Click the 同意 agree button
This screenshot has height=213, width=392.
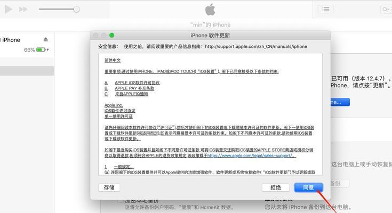pos(308,187)
